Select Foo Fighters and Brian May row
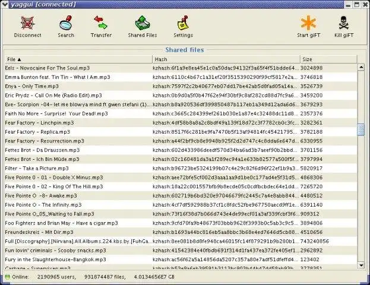Image resolution: width=370 pixels, height=285 pixels. coord(181,223)
